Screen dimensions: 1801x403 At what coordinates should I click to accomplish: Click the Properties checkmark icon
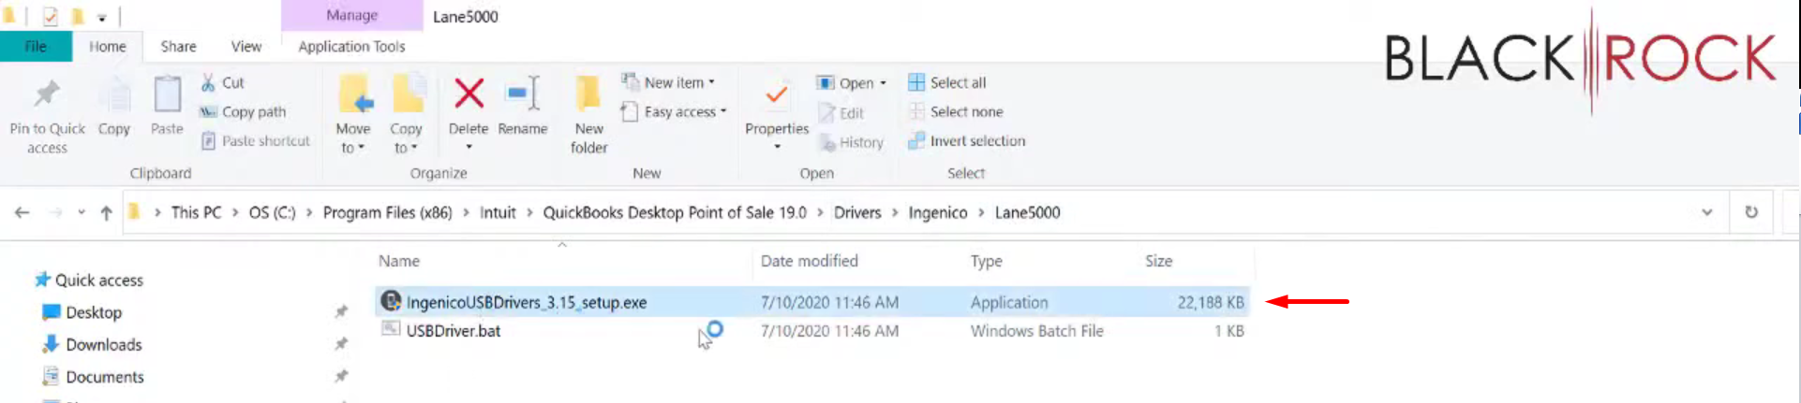coord(776,94)
